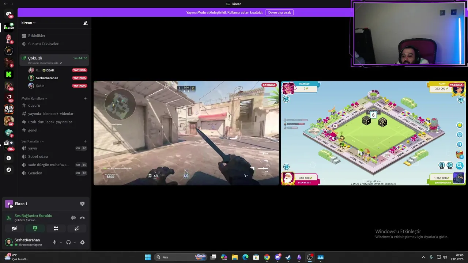Open the genel text channel
Screen dimensions: 468x263
[54, 130]
